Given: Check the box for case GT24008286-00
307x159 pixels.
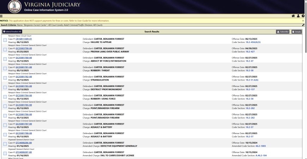Looking at the screenshot, I should point(5,144).
